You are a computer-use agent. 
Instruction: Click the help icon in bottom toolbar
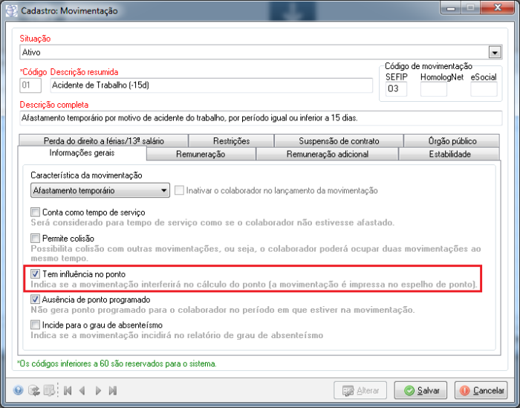click(x=19, y=390)
